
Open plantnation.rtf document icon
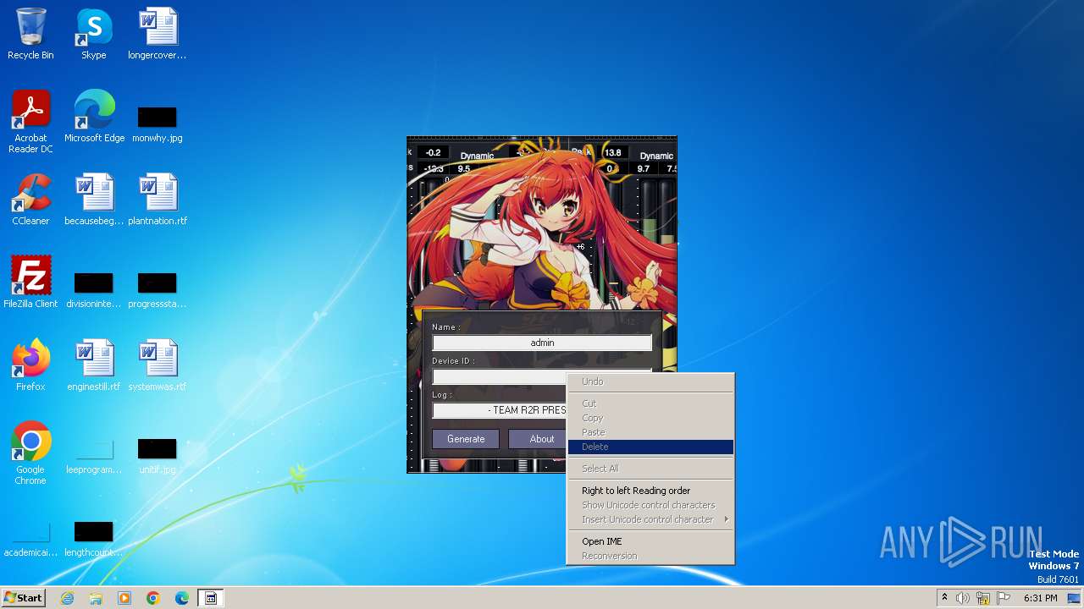click(158, 200)
